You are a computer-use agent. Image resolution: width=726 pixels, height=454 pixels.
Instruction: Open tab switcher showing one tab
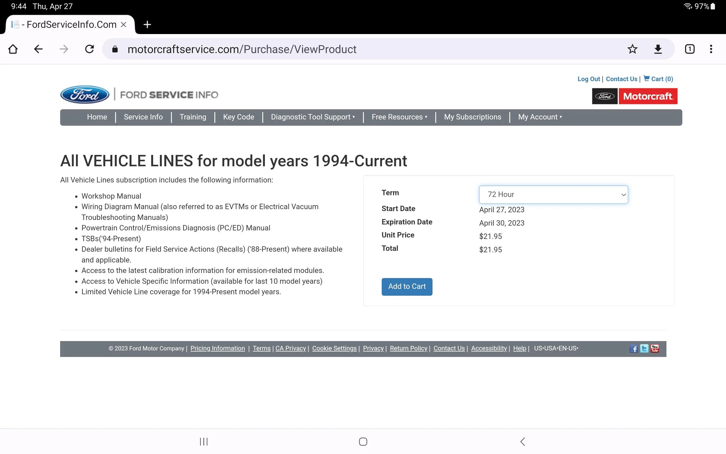click(x=689, y=49)
